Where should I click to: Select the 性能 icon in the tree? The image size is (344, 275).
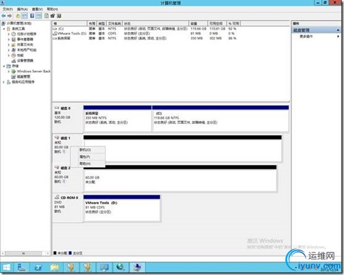pos(14,55)
